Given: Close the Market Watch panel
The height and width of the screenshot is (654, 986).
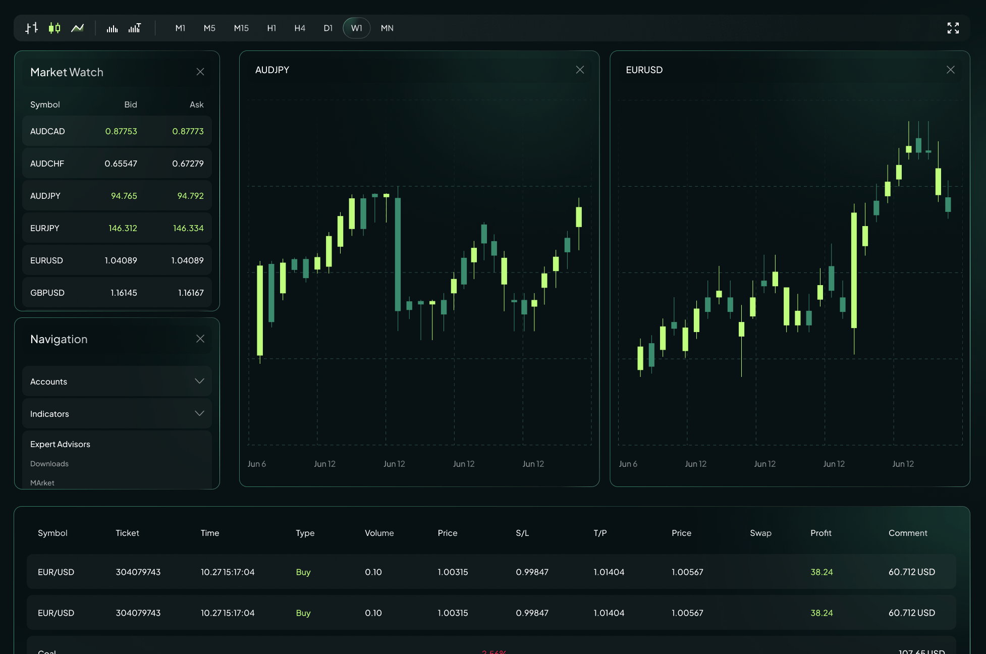Looking at the screenshot, I should pos(200,72).
